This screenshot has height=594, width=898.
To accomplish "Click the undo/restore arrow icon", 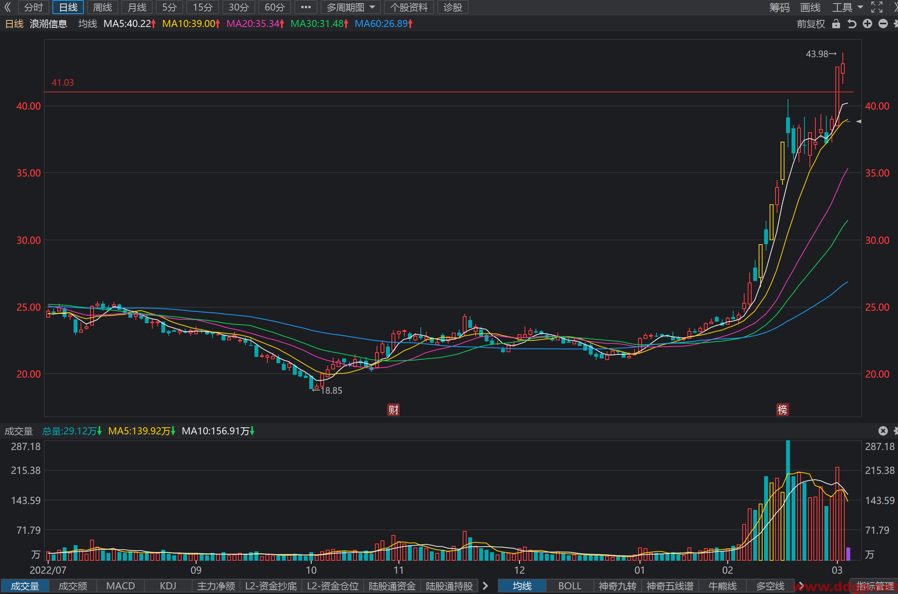I will pos(852,24).
